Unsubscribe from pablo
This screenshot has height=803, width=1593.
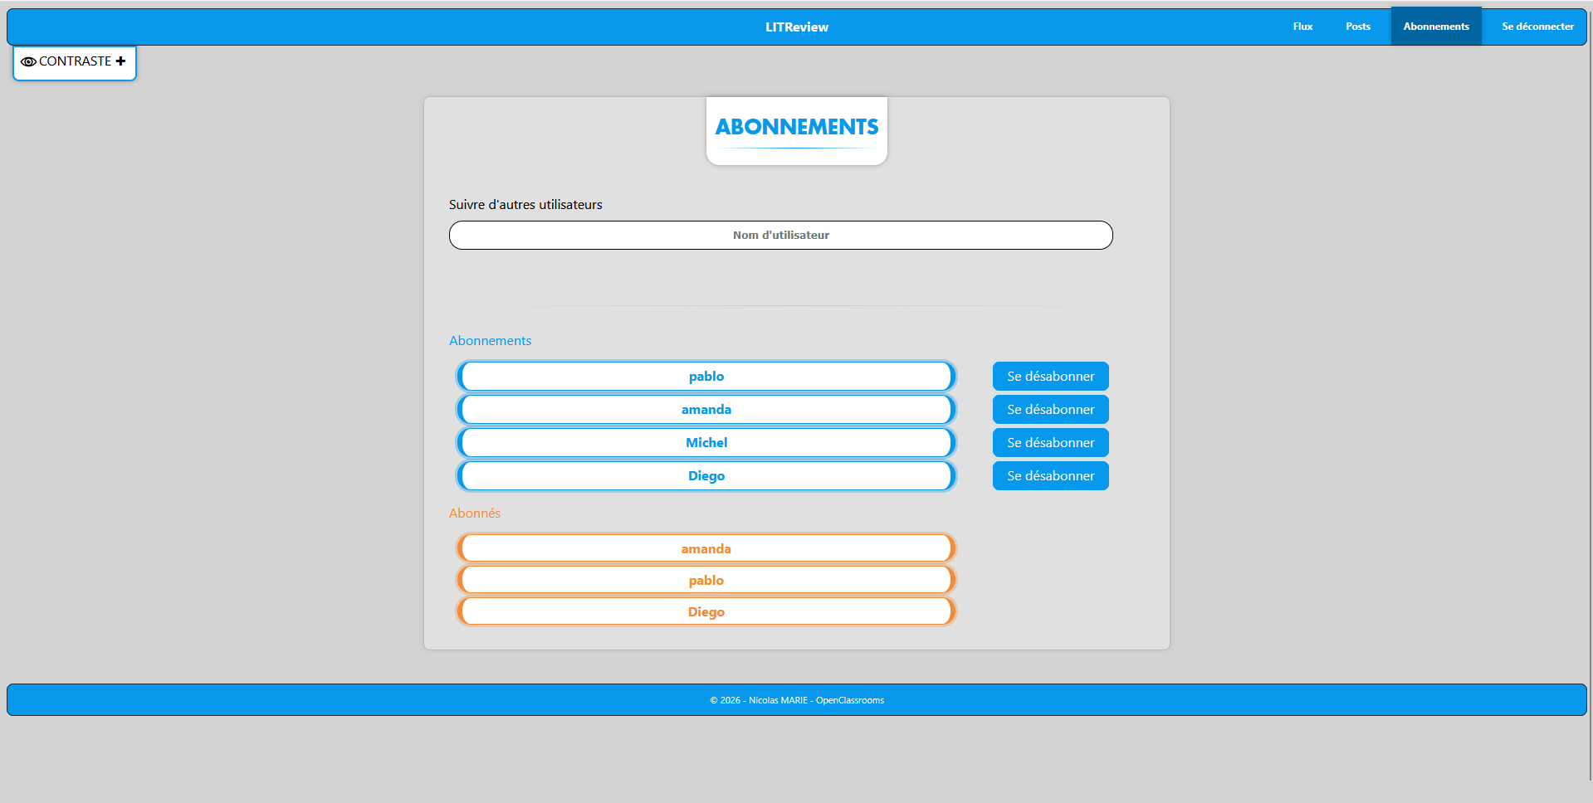[x=1050, y=377]
